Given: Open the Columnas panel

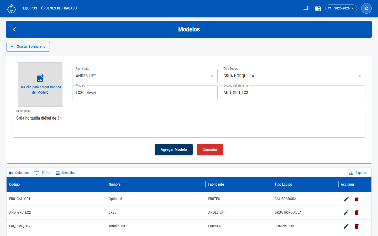Looking at the screenshot, I should [x=19, y=173].
